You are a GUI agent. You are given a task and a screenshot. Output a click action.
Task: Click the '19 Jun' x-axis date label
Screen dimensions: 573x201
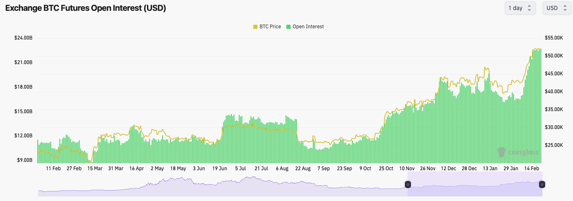click(x=219, y=169)
